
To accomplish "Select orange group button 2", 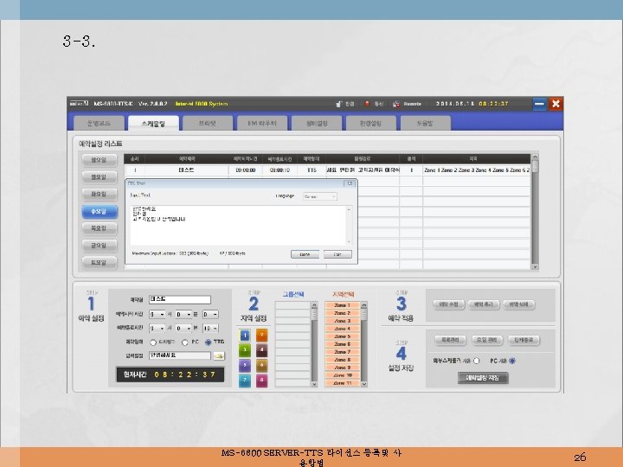I will [262, 336].
